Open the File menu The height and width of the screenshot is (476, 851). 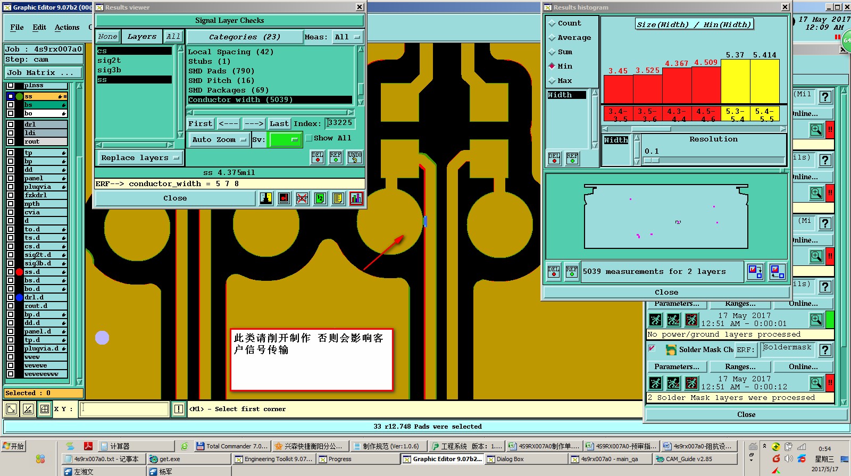(17, 28)
